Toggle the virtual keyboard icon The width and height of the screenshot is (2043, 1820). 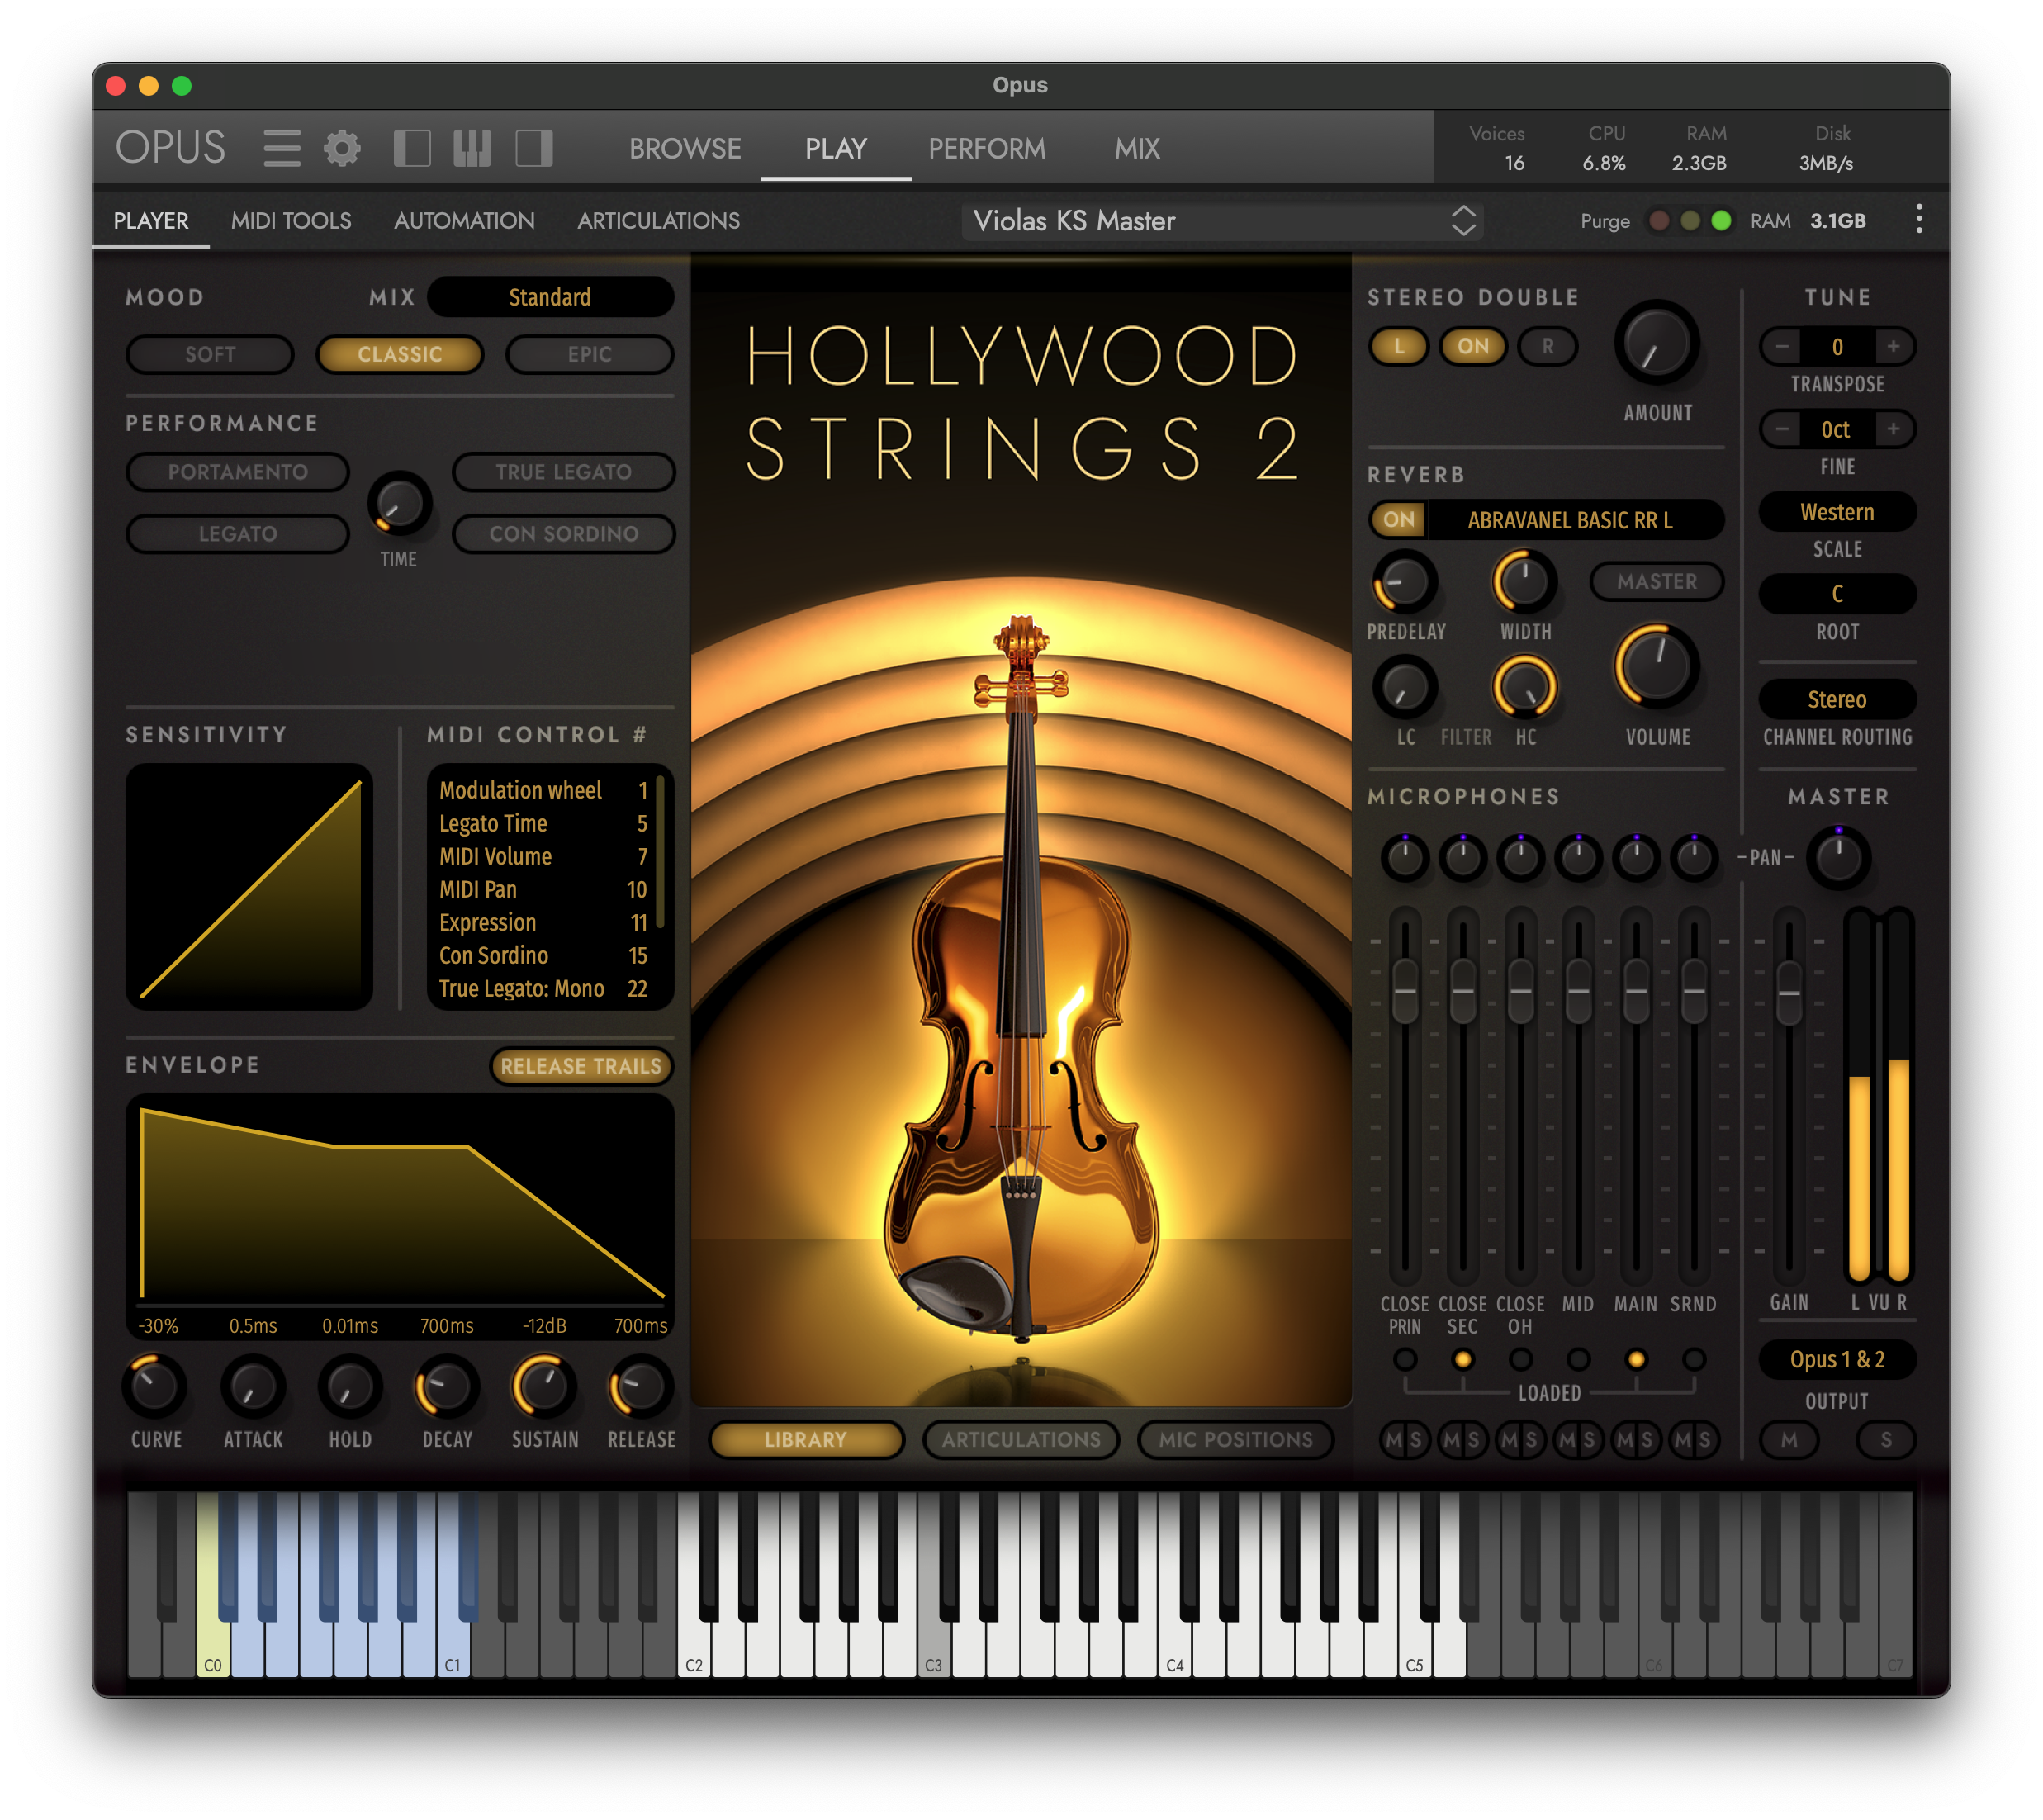coord(472,148)
